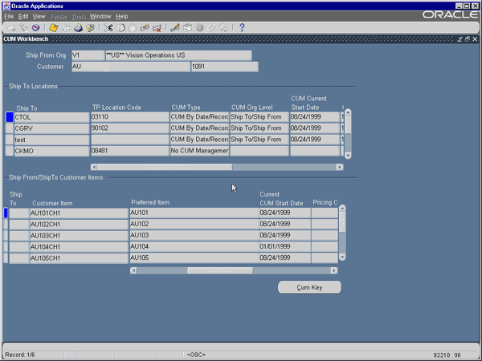Image resolution: width=482 pixels, height=361 pixels.
Task: Click customer item AU104CH1
Action: [x=79, y=247]
